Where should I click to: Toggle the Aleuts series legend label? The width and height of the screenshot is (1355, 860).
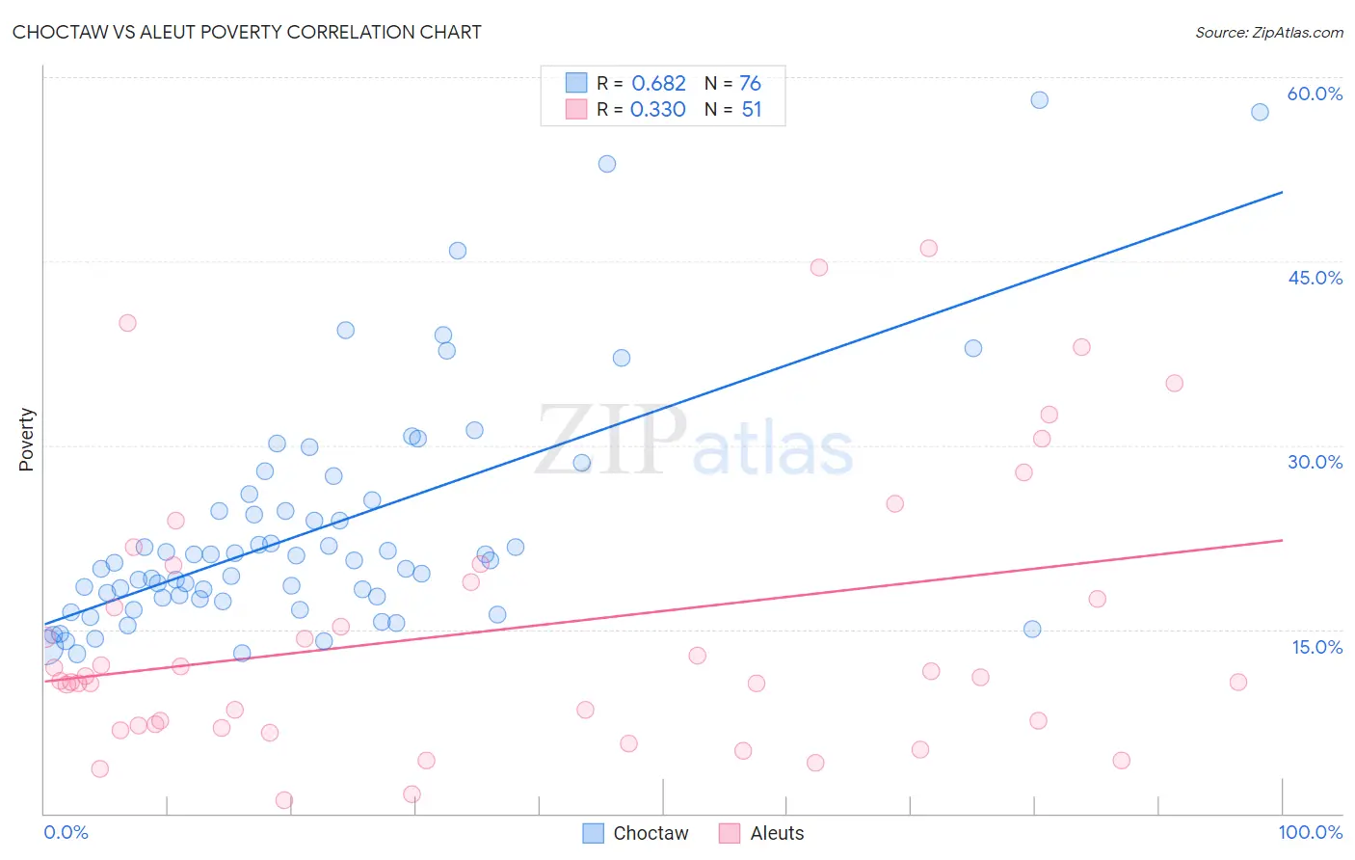pos(777,833)
